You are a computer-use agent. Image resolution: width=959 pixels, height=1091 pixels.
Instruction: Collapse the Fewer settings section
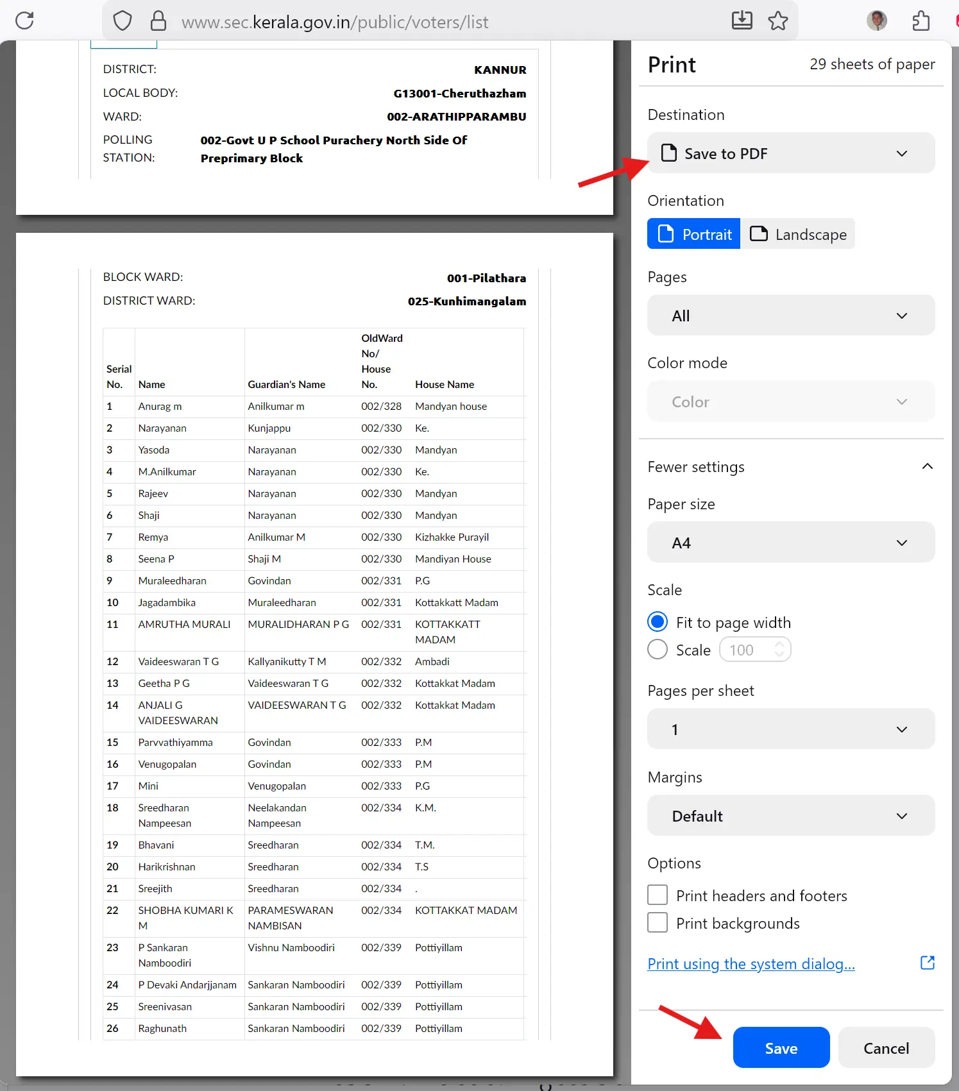click(791, 467)
